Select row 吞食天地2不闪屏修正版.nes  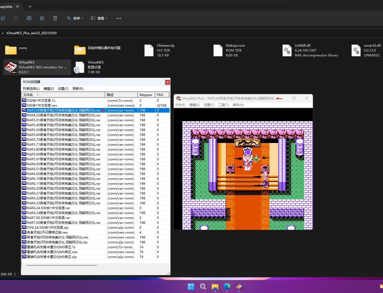(x=96, y=232)
